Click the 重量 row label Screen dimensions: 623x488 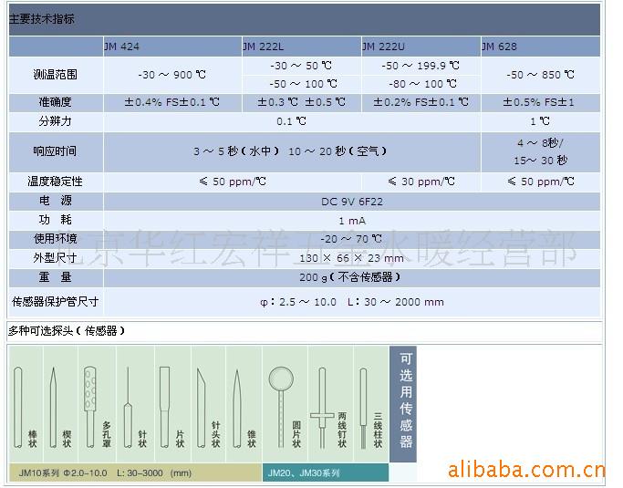pyautogui.click(x=56, y=277)
